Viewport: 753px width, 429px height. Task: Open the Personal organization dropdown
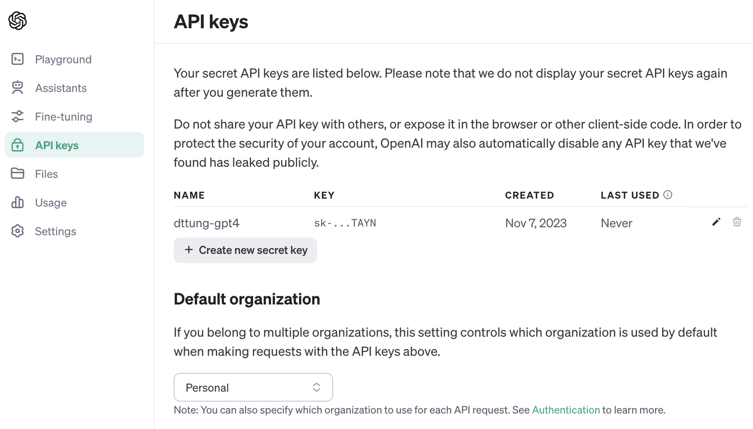(x=253, y=388)
